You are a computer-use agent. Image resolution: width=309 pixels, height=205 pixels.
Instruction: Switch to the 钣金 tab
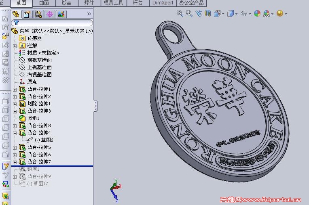tap(67, 3)
